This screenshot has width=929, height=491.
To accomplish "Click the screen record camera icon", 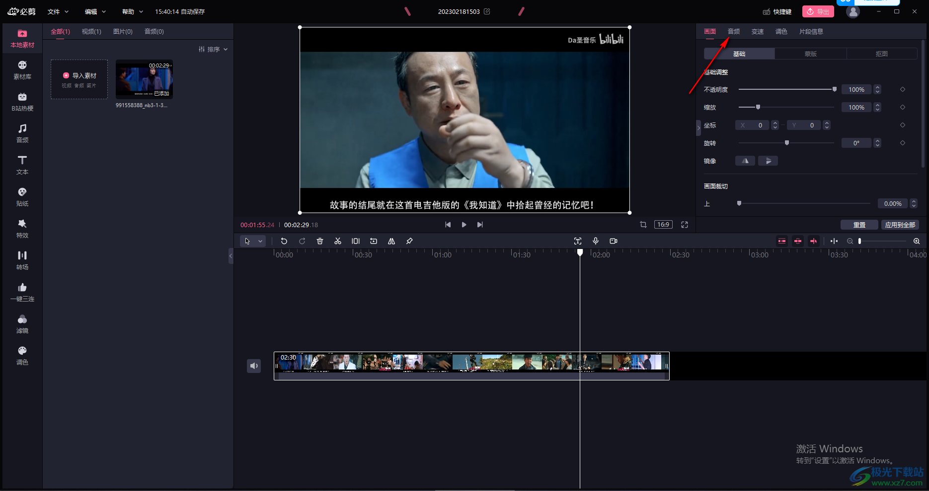I will click(x=614, y=241).
